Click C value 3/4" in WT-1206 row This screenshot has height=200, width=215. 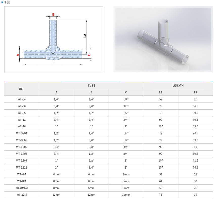tap(126, 147)
